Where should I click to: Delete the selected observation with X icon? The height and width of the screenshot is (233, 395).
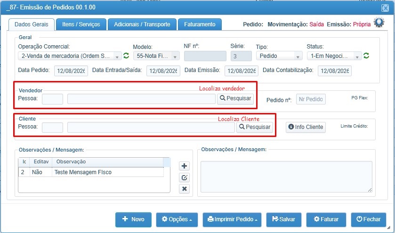[x=184, y=189]
